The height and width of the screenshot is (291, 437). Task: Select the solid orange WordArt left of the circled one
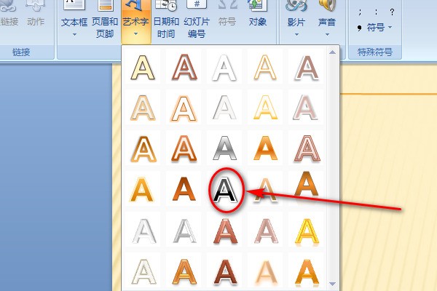185,191
